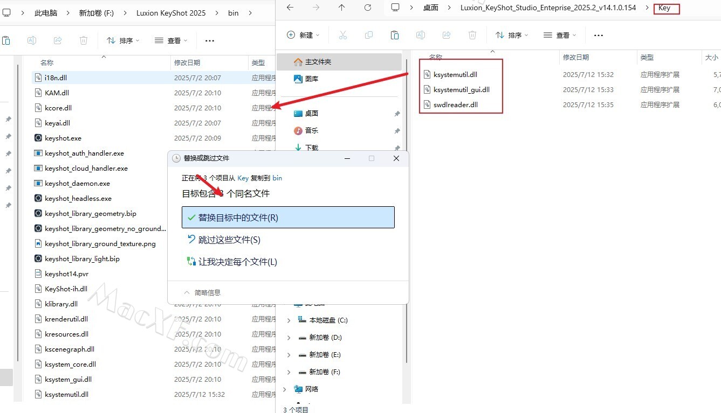Select keyshot.exe in bin folder

coord(63,138)
